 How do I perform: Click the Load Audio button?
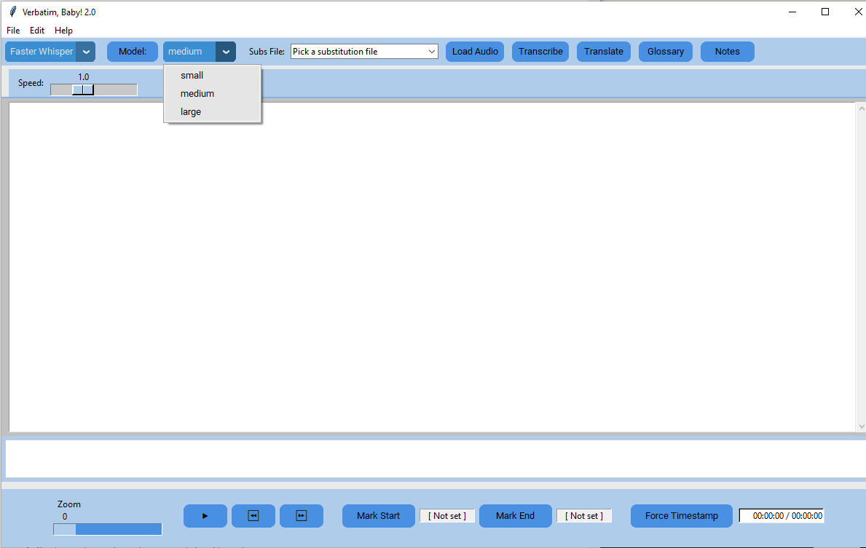coord(475,52)
